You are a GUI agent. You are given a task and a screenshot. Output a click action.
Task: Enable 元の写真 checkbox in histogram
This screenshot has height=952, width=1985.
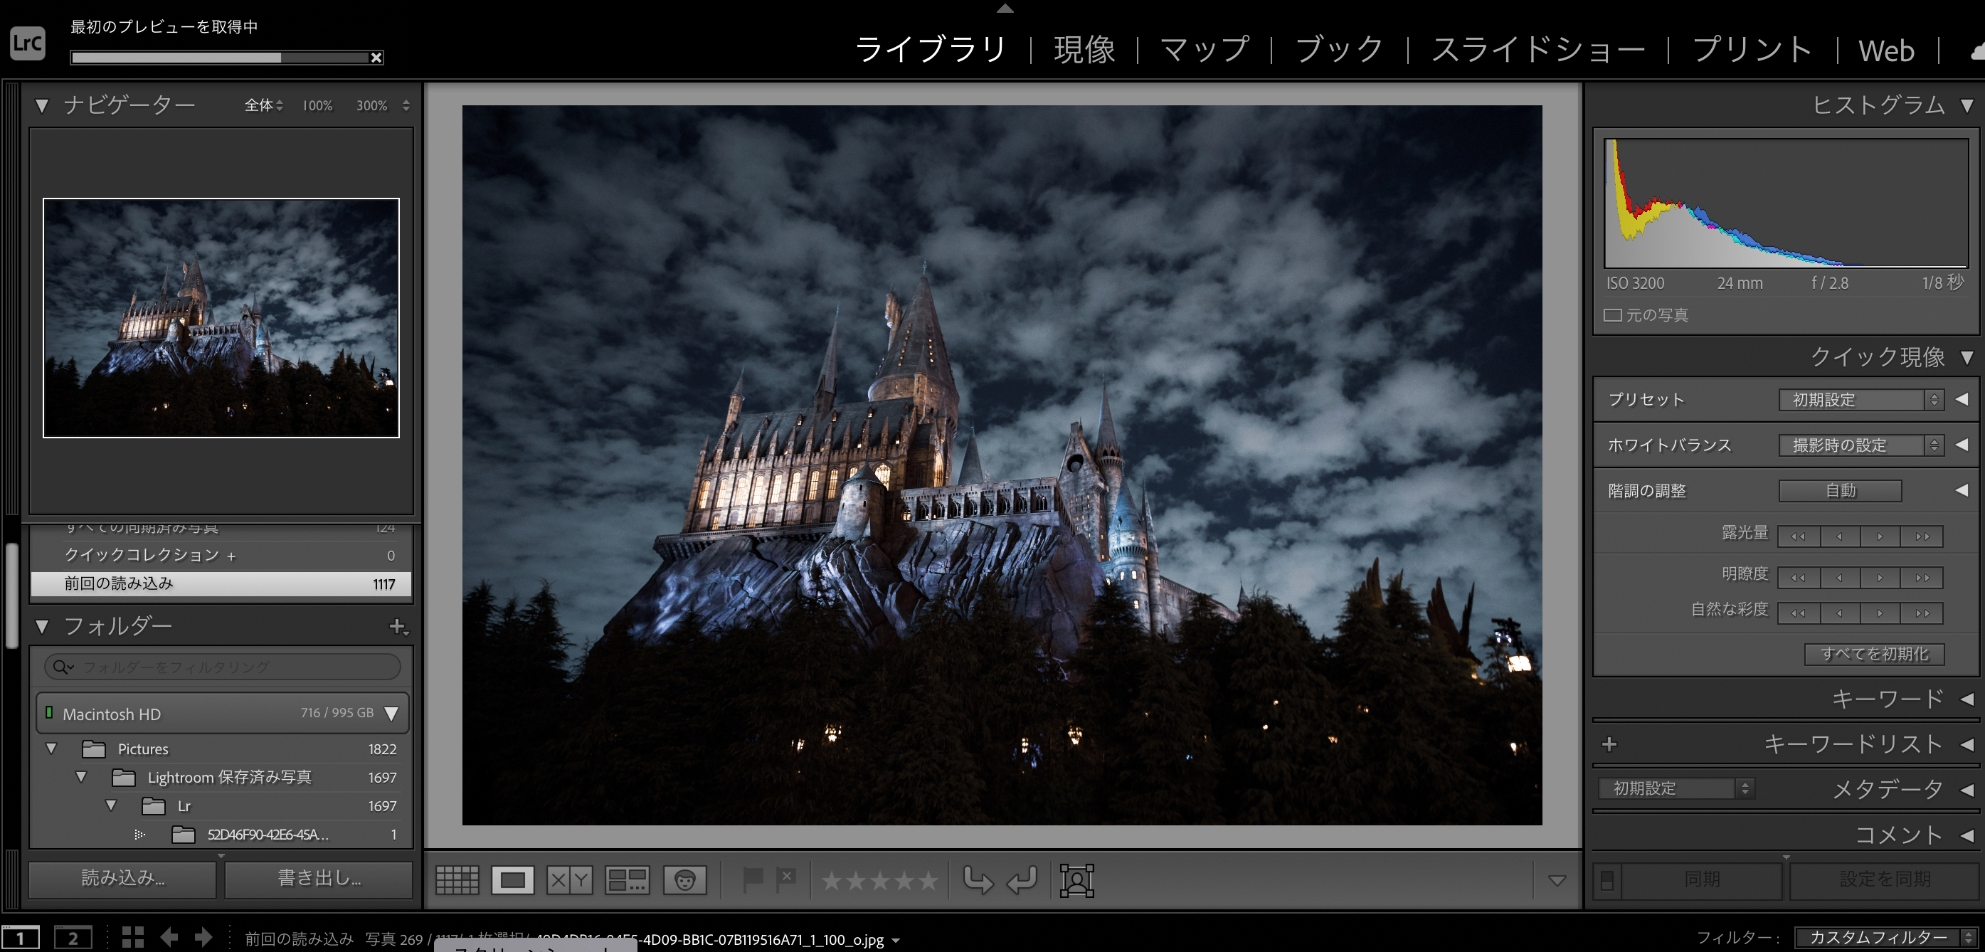coord(1612,315)
